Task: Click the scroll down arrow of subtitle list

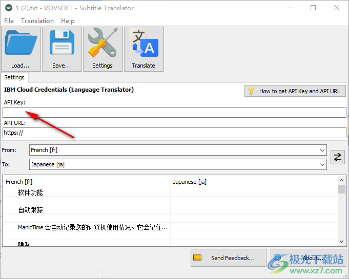Action: (341, 242)
